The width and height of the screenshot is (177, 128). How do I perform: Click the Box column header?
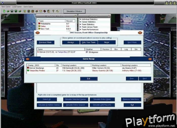click(116, 49)
